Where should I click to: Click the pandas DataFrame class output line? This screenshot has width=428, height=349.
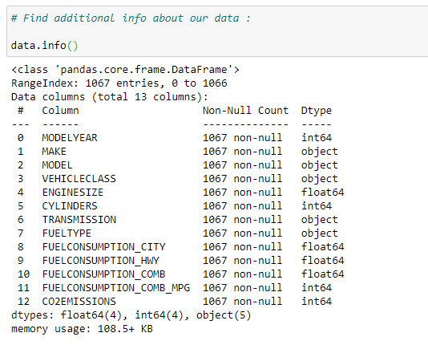click(x=125, y=70)
